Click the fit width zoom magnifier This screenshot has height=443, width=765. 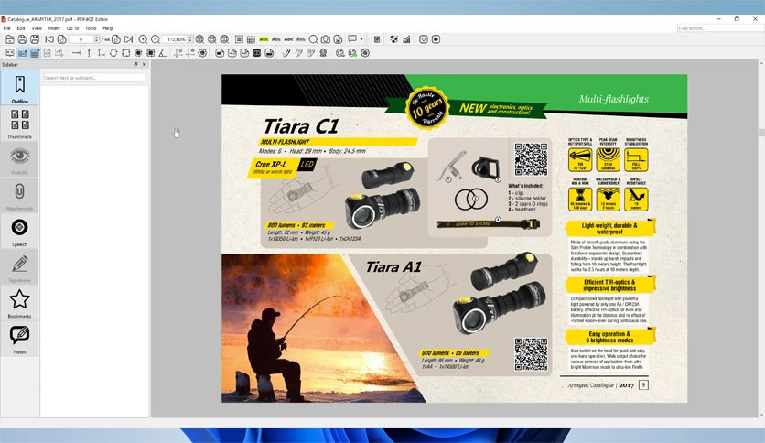click(x=211, y=39)
